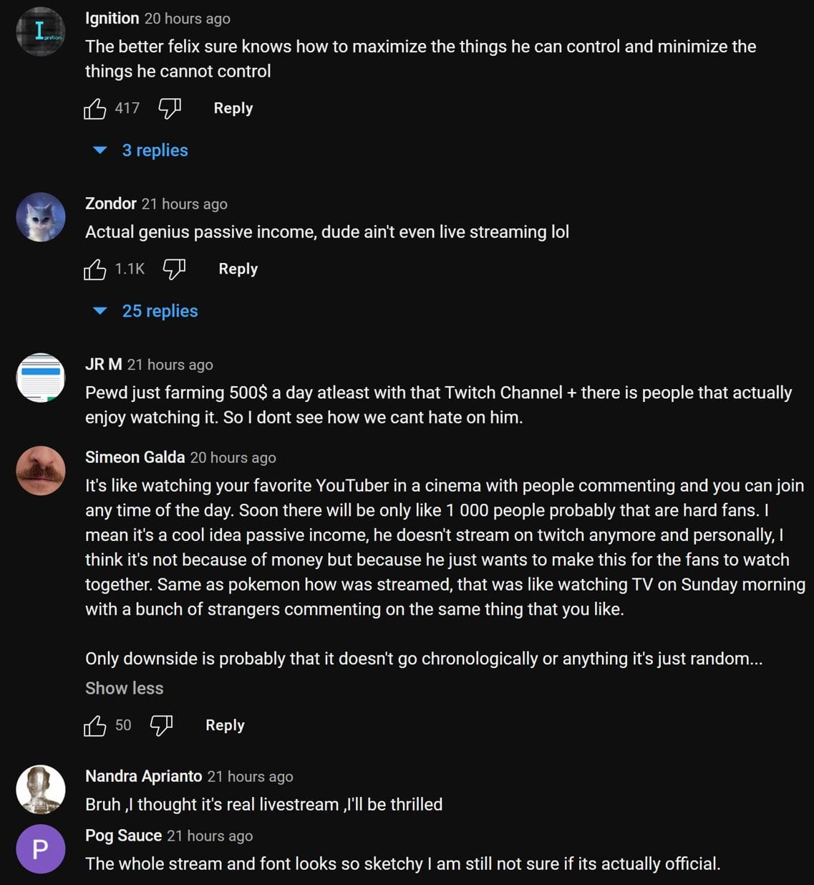Image resolution: width=814 pixels, height=885 pixels.
Task: Expand 25 replies under Zondor's comment
Action: pyautogui.click(x=159, y=311)
